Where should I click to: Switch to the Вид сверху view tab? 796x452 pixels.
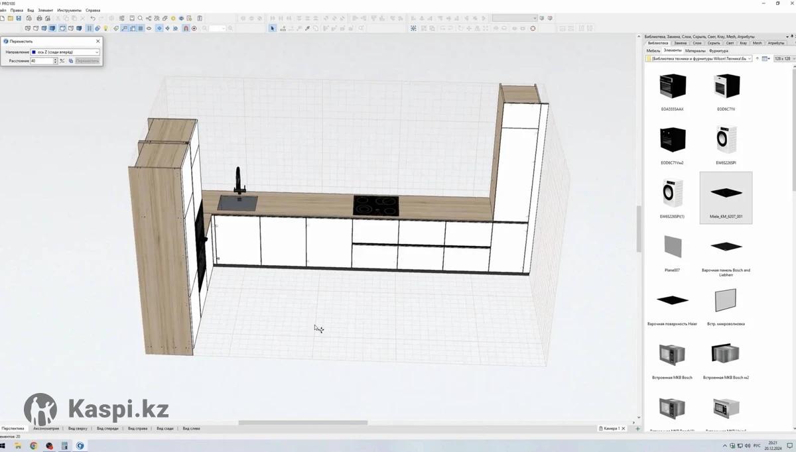click(x=78, y=428)
